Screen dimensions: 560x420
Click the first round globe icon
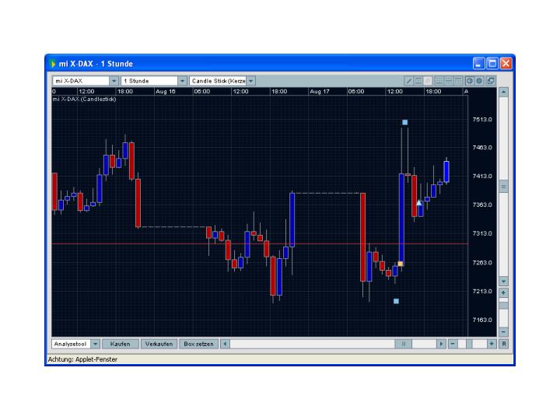click(470, 81)
